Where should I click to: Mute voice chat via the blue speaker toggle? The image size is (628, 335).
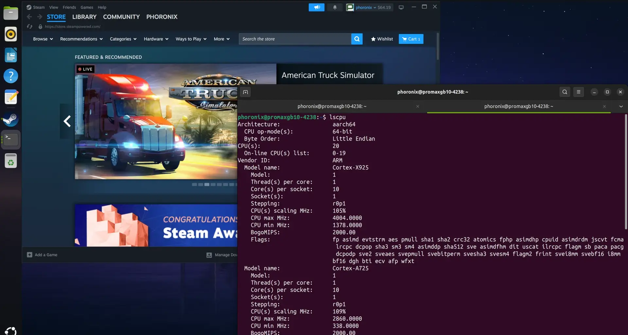(316, 7)
